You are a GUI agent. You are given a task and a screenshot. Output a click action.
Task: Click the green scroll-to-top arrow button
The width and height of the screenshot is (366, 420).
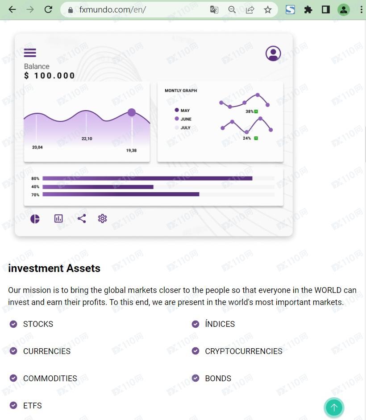pyautogui.click(x=334, y=407)
